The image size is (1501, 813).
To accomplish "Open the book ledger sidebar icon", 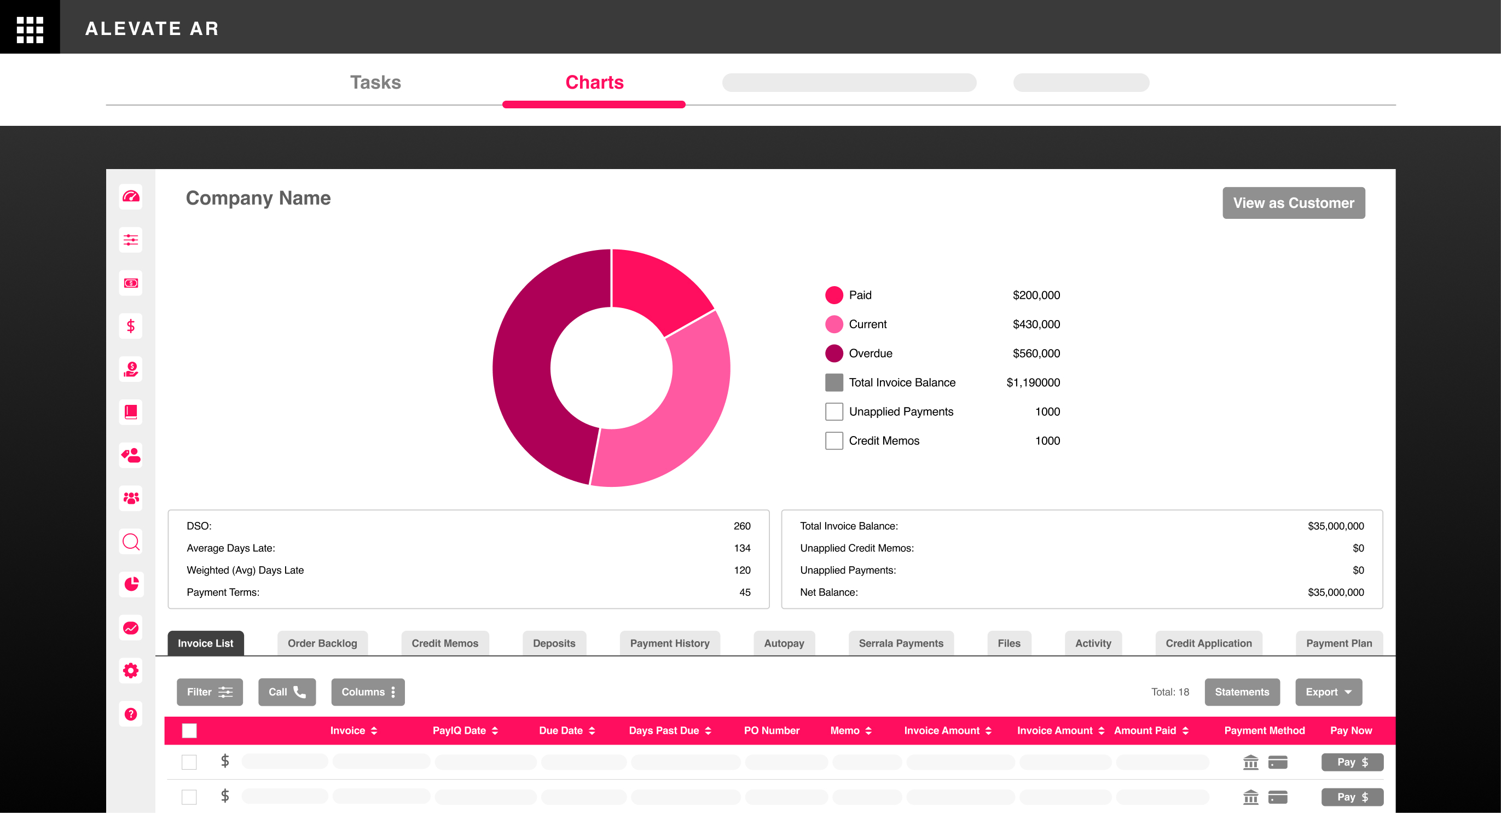I will (131, 413).
